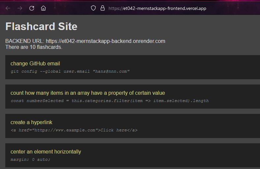Select the 'create a hyperlink' flashcard title
Screen dimensions: 260x169
click(31, 122)
